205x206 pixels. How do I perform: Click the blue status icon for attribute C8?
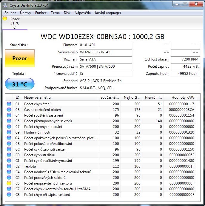9,195
